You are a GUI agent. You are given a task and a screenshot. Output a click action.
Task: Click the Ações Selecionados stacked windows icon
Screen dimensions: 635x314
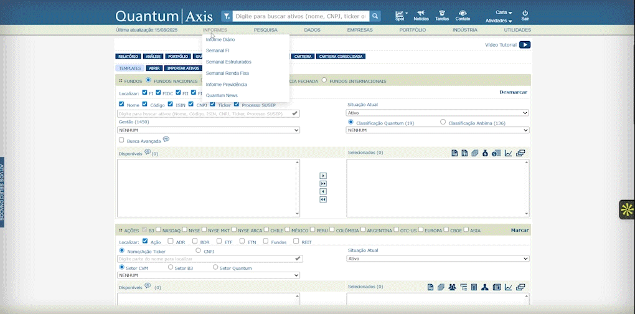[x=521, y=287]
